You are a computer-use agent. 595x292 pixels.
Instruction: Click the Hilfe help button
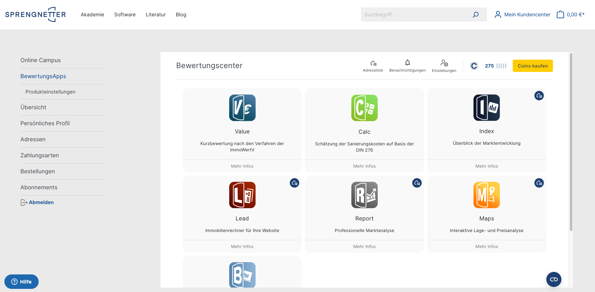pyautogui.click(x=21, y=282)
